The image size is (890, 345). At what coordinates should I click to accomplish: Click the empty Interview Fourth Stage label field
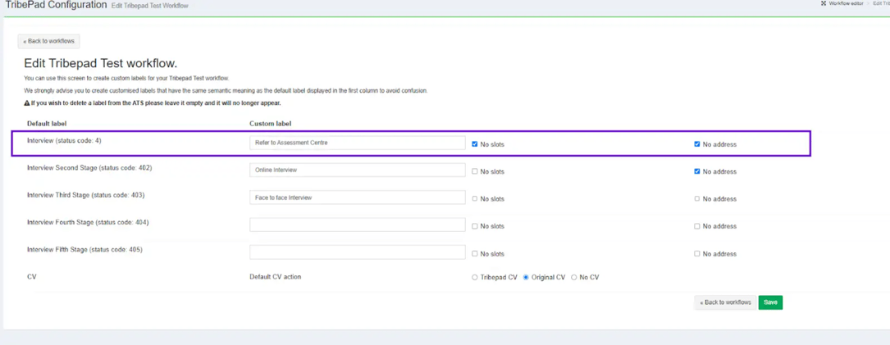tap(357, 225)
